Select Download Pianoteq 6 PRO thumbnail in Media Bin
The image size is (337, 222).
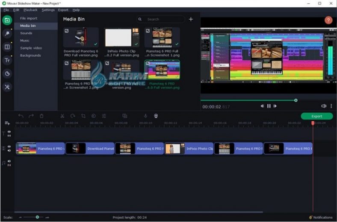81,37
